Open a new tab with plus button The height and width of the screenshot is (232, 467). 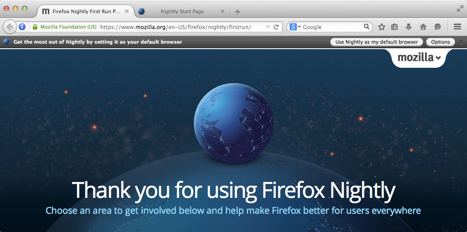click(x=237, y=11)
